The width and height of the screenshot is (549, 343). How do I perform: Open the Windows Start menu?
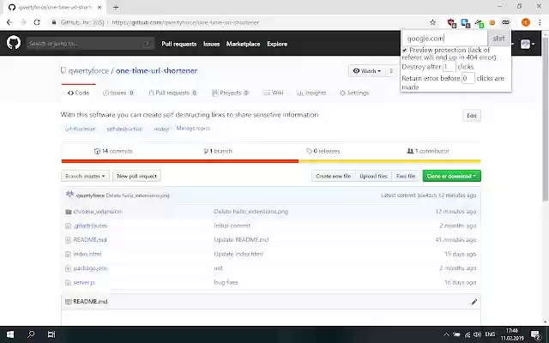(10, 334)
